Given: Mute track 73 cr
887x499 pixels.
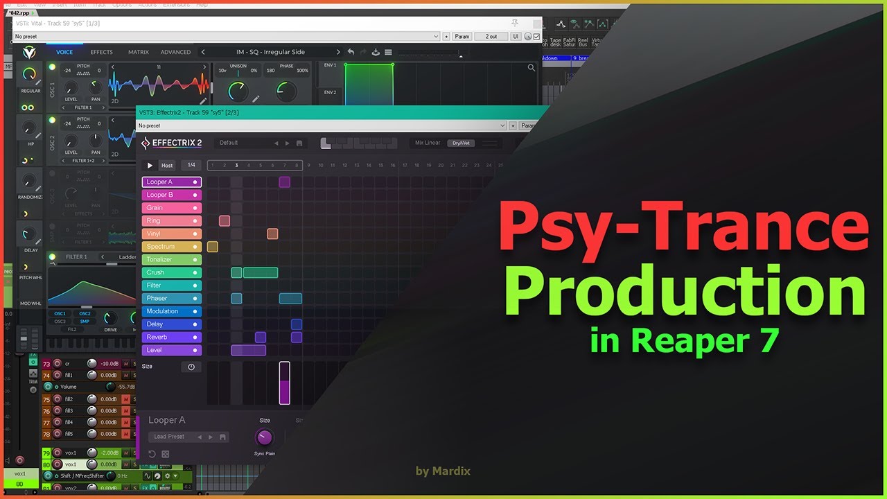Looking at the screenshot, I should [x=125, y=364].
